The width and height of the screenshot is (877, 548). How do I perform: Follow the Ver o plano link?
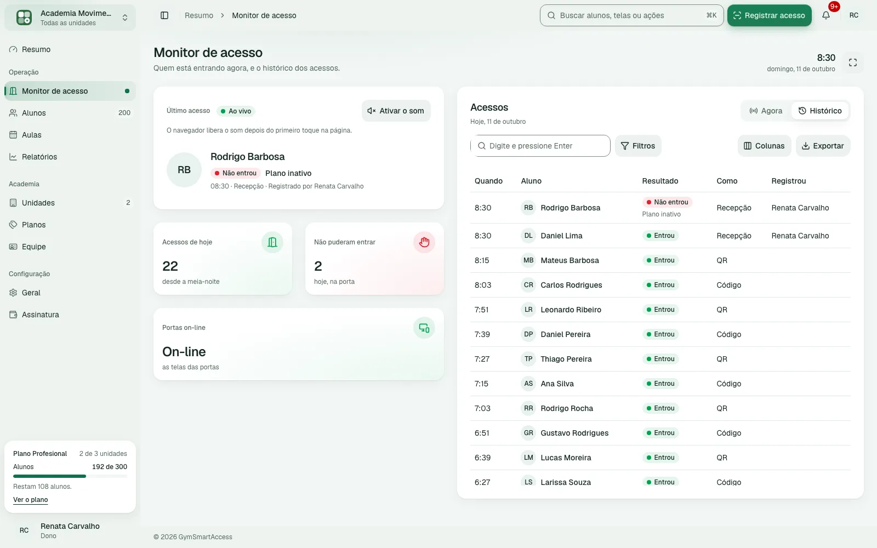click(31, 500)
